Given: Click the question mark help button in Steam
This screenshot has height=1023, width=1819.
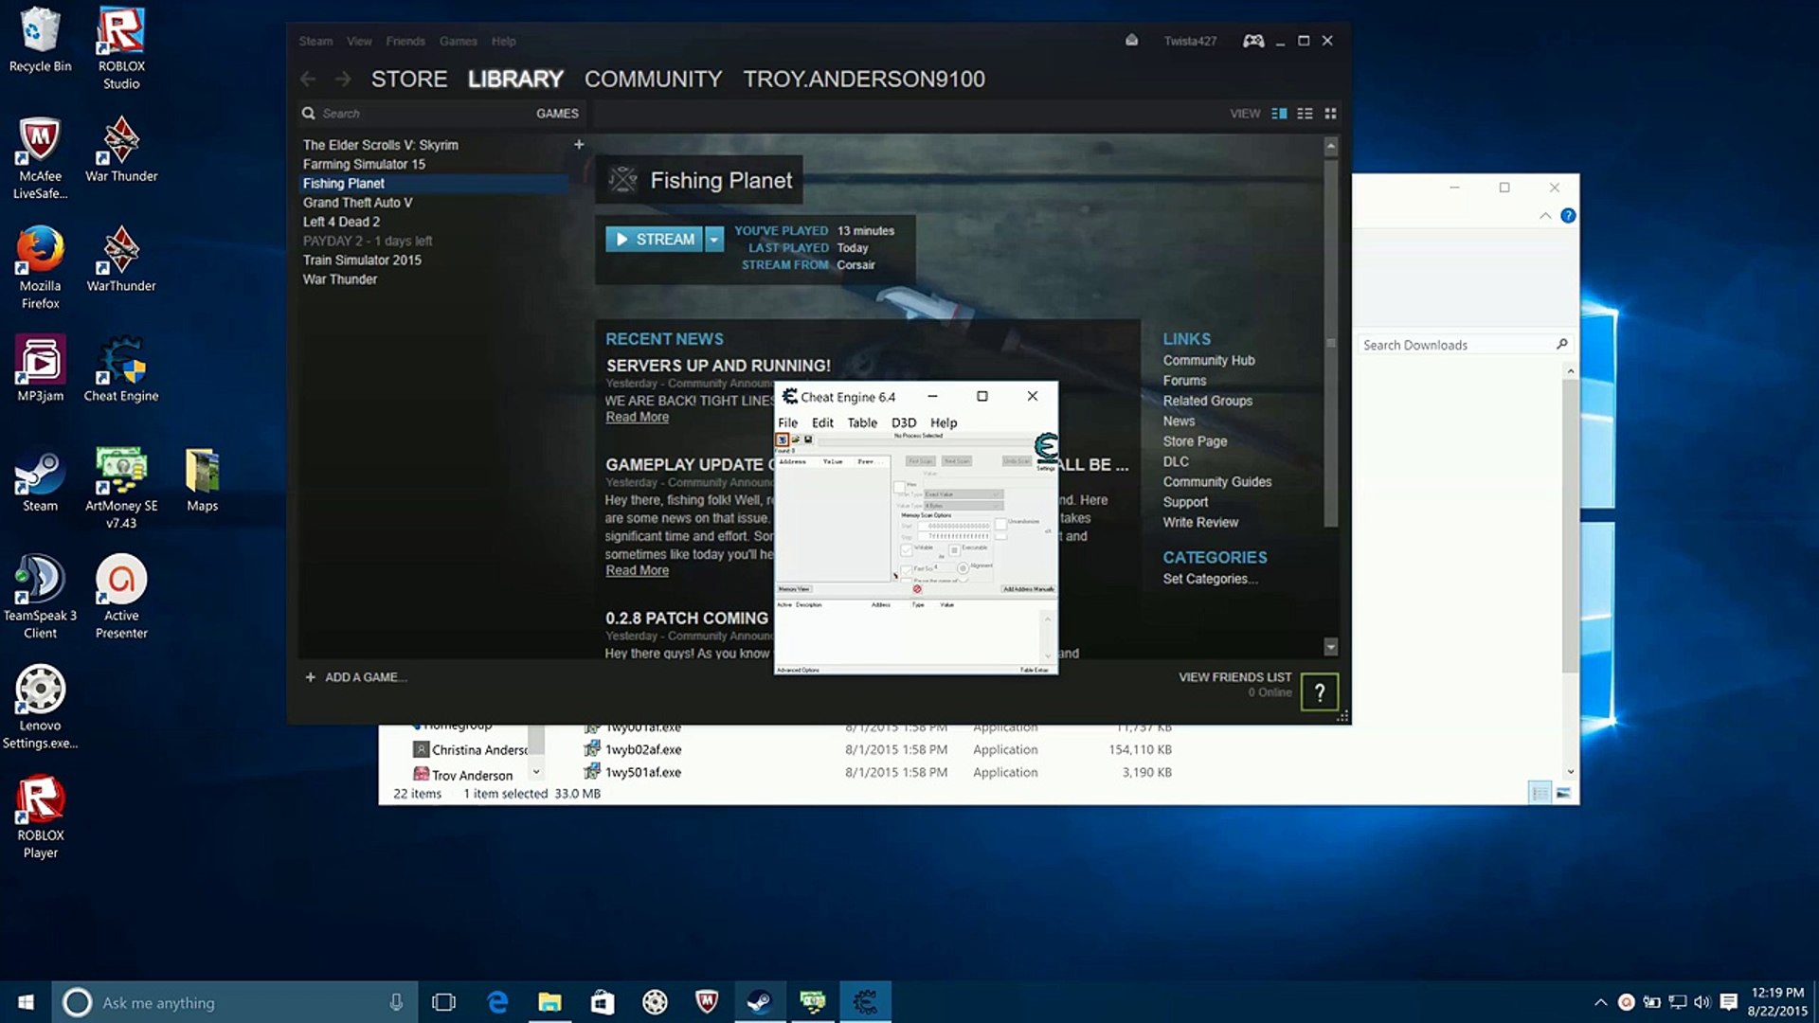Looking at the screenshot, I should (x=1319, y=692).
